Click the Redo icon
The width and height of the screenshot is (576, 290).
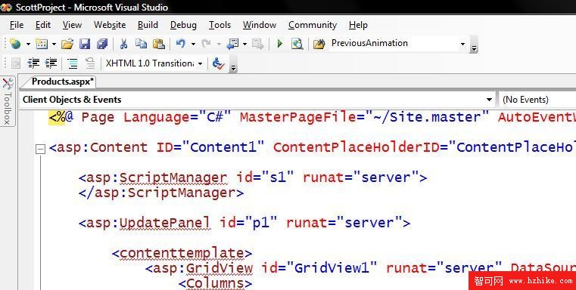[x=206, y=44]
